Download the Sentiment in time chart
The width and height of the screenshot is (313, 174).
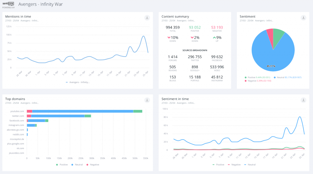tap(303, 100)
